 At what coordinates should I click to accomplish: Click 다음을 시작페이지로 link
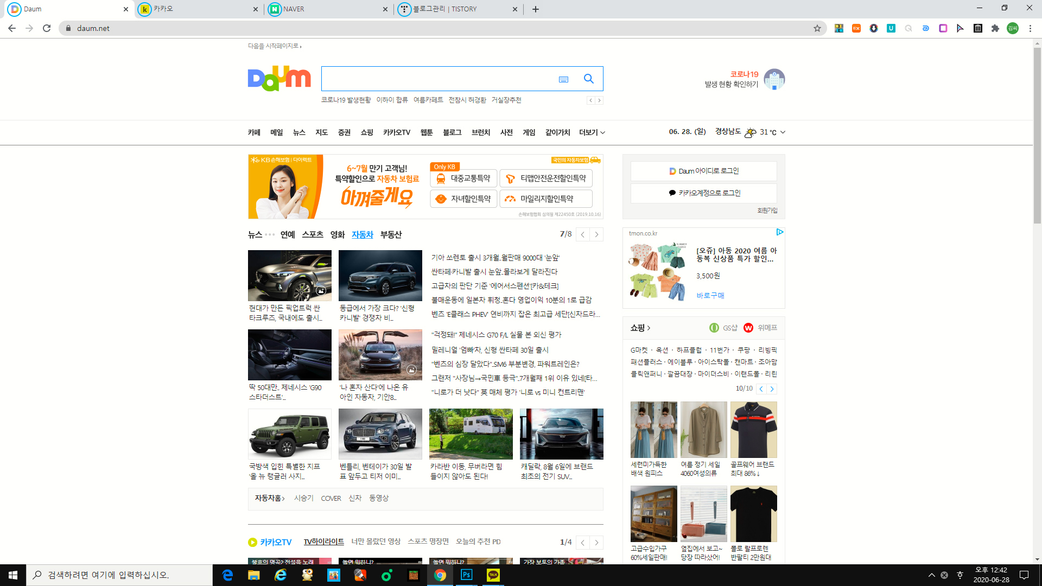click(x=275, y=46)
